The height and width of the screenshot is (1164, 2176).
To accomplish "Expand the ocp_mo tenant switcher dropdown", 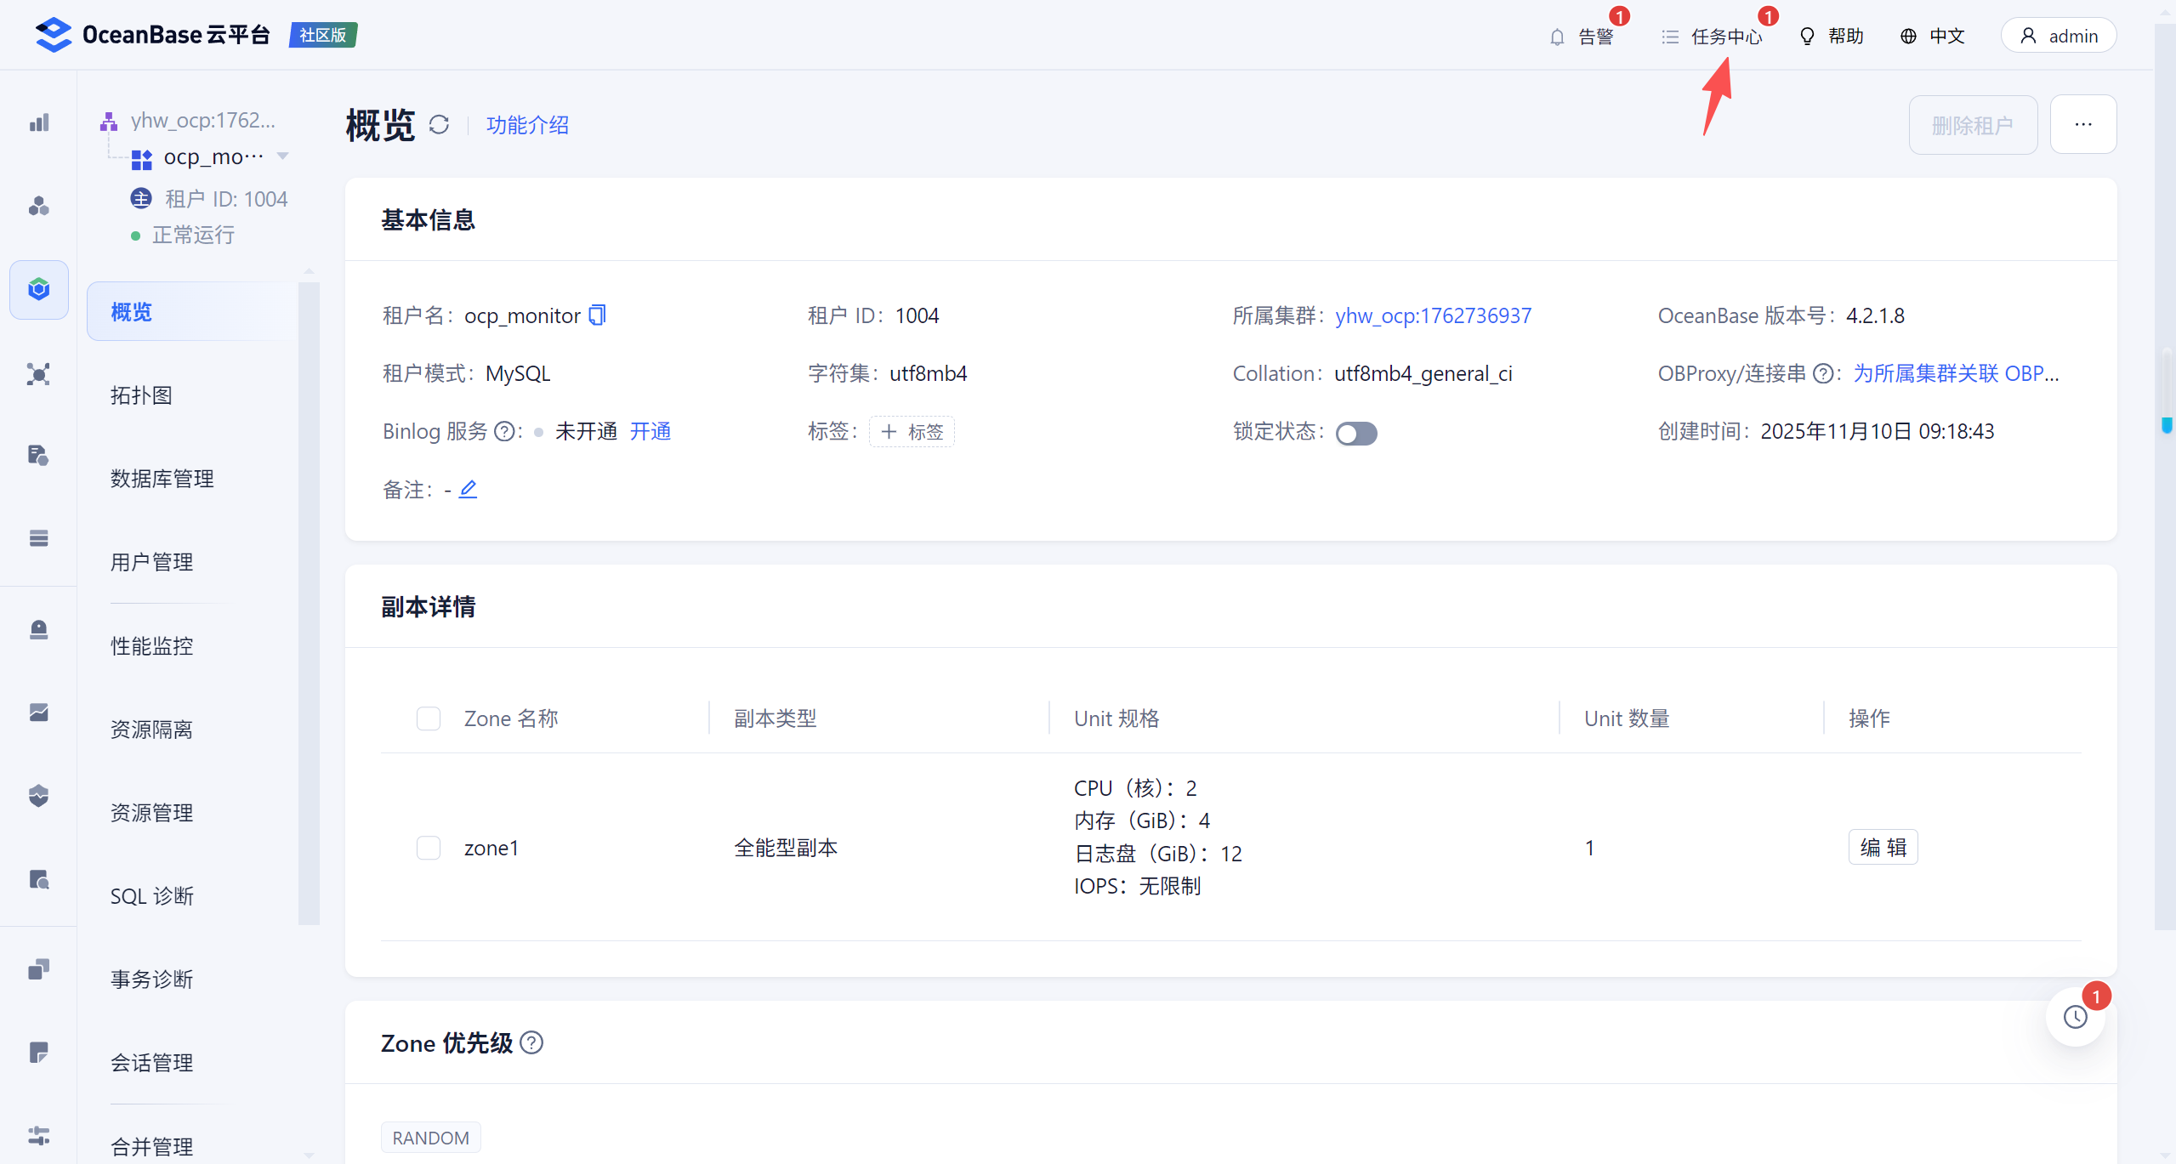I will pyautogui.click(x=283, y=156).
